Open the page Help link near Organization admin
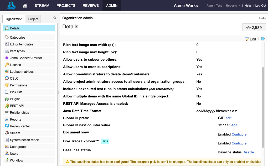Viewport: 268px width, 166px height. (x=262, y=18)
